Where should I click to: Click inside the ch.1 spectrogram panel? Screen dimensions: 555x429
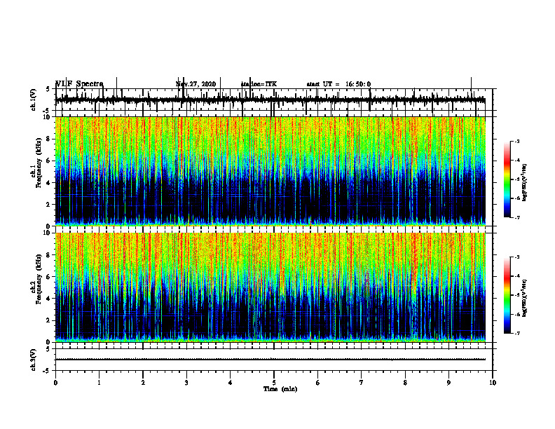[270, 171]
